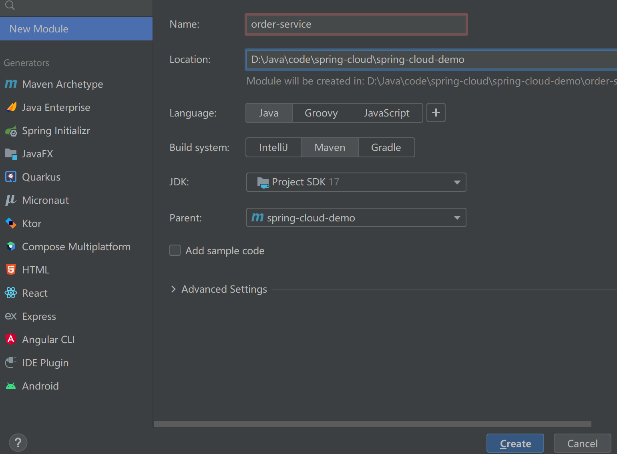617x454 pixels.
Task: Select IntelliJ build system
Action: pyautogui.click(x=273, y=147)
